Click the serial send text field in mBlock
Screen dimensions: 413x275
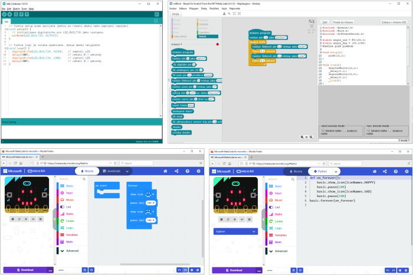359,140
